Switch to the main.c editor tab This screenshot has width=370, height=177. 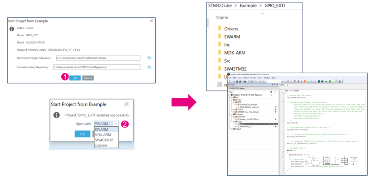tap(283, 85)
